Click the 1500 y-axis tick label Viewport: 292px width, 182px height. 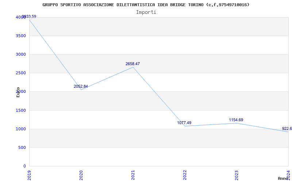tap(20, 111)
